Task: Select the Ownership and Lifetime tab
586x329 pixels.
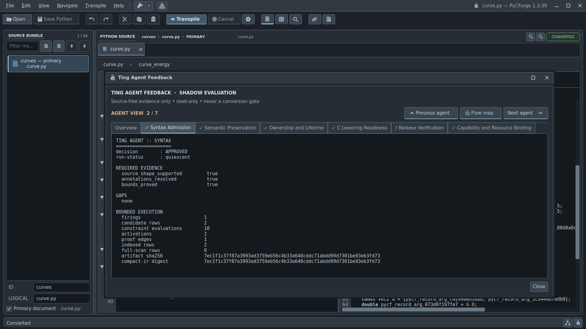Action: point(294,128)
